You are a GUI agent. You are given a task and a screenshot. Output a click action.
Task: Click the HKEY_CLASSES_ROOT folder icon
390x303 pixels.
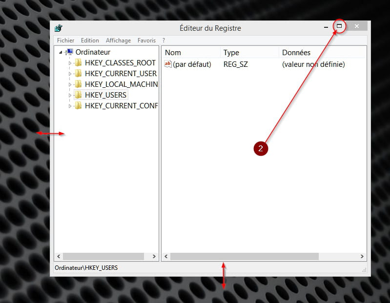pyautogui.click(x=78, y=62)
